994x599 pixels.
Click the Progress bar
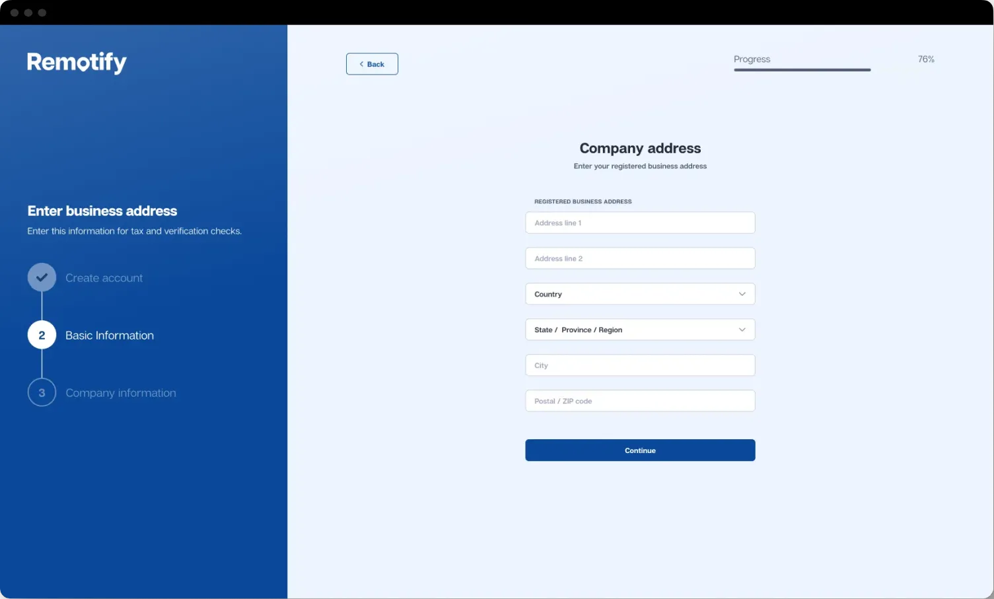click(802, 69)
